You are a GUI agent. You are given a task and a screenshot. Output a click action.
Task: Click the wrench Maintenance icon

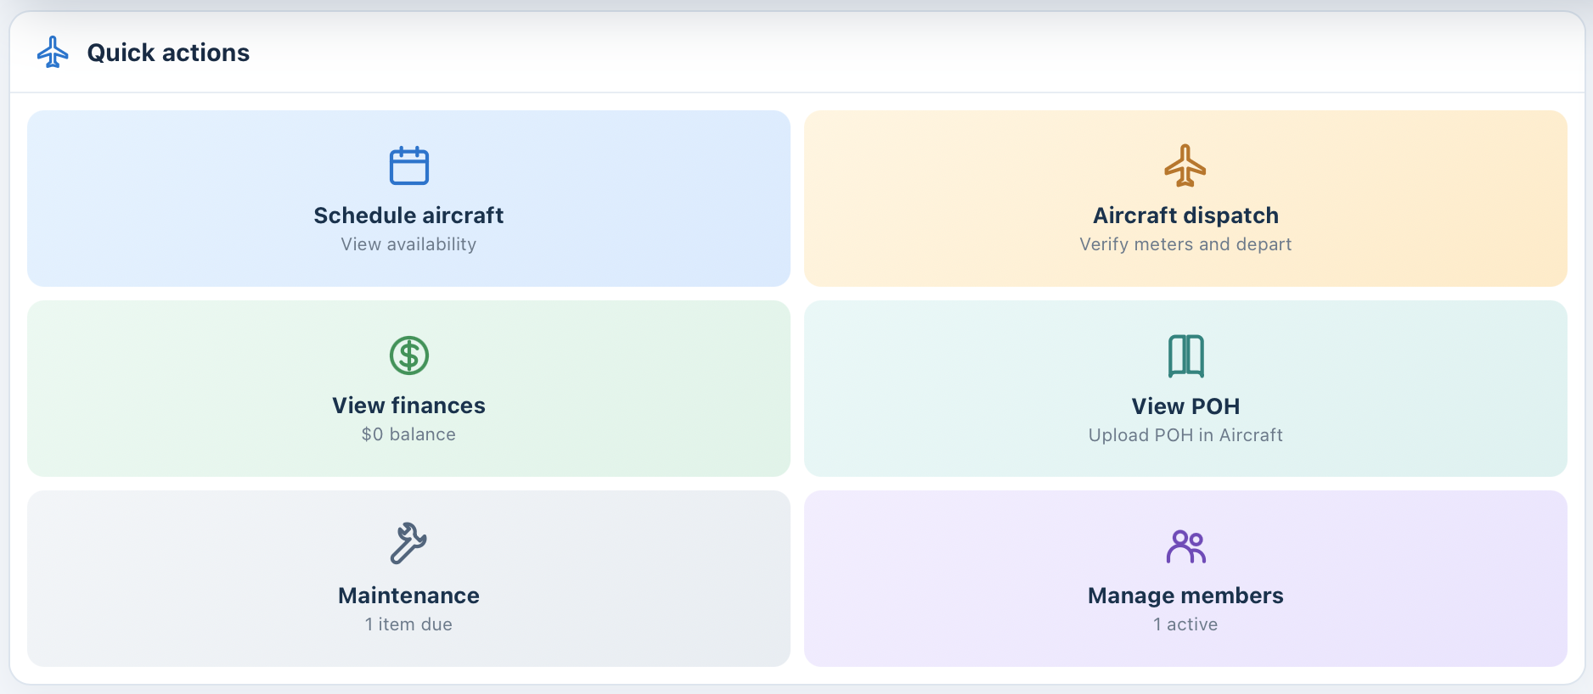click(408, 543)
